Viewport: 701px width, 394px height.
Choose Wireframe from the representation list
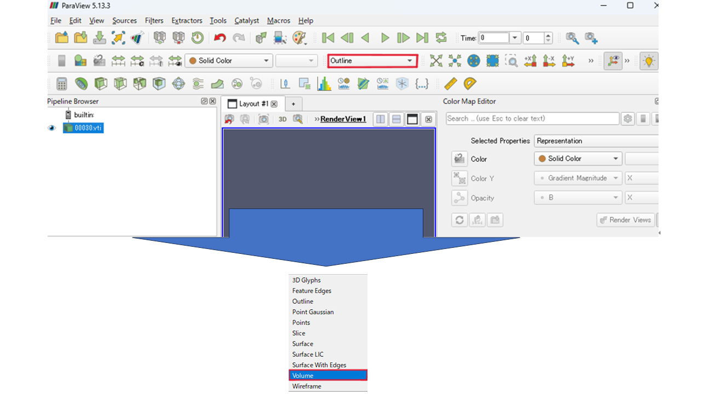328,386
